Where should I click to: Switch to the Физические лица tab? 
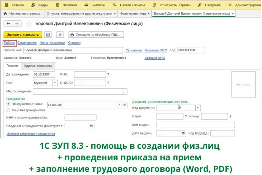133,14
